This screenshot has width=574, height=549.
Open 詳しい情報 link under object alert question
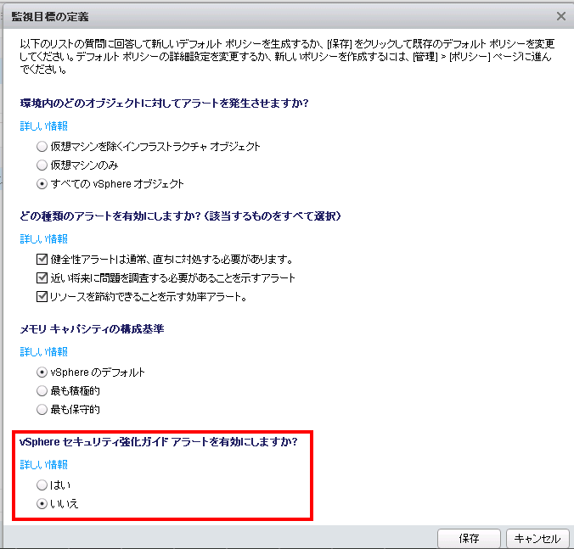click(44, 126)
